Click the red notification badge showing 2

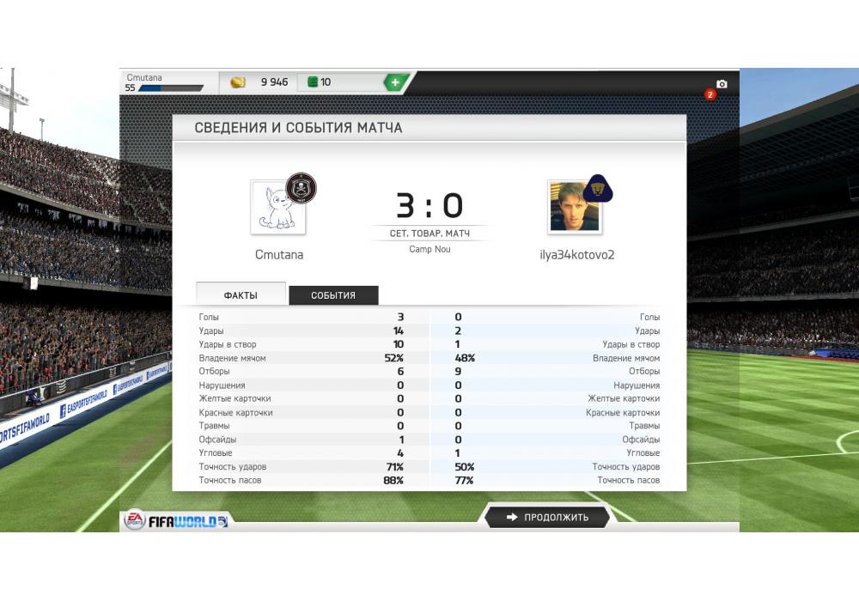pos(710,94)
